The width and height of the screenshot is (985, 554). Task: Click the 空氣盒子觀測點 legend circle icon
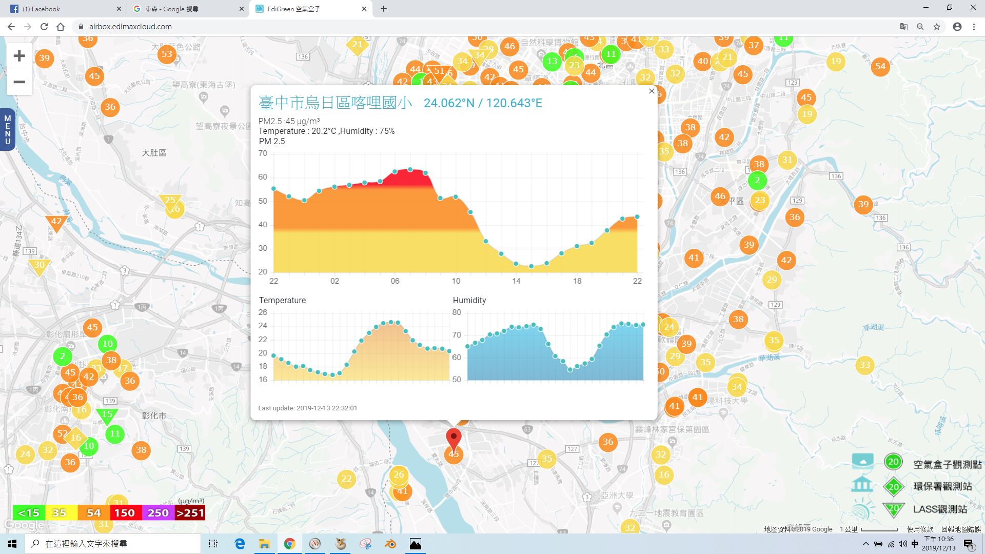[893, 462]
